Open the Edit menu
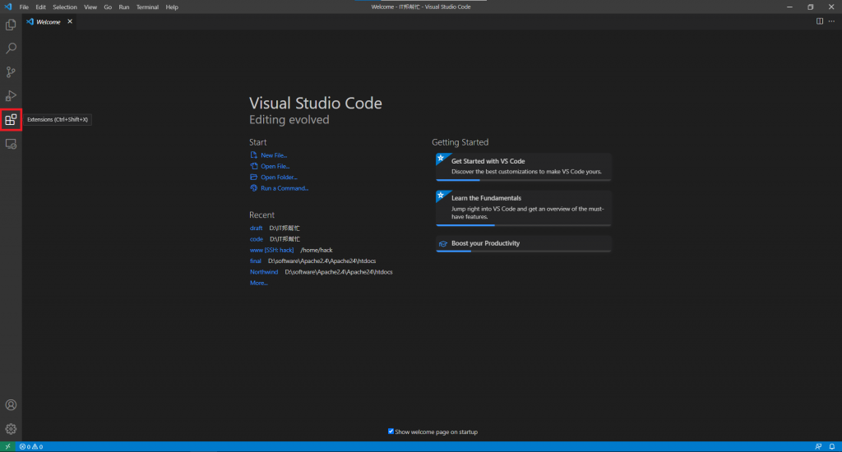Image resolution: width=842 pixels, height=452 pixels. 41,7
